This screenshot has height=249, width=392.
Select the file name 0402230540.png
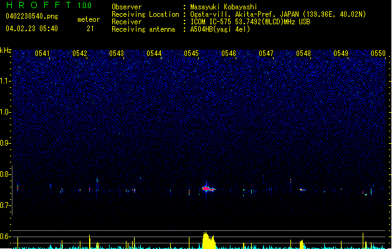(32, 16)
